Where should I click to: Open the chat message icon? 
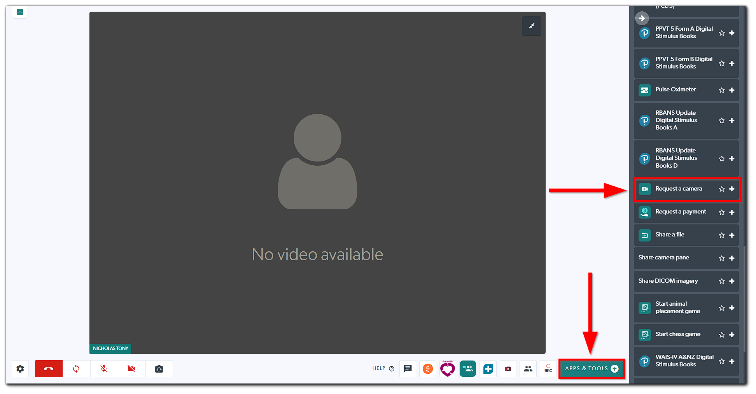tap(408, 369)
